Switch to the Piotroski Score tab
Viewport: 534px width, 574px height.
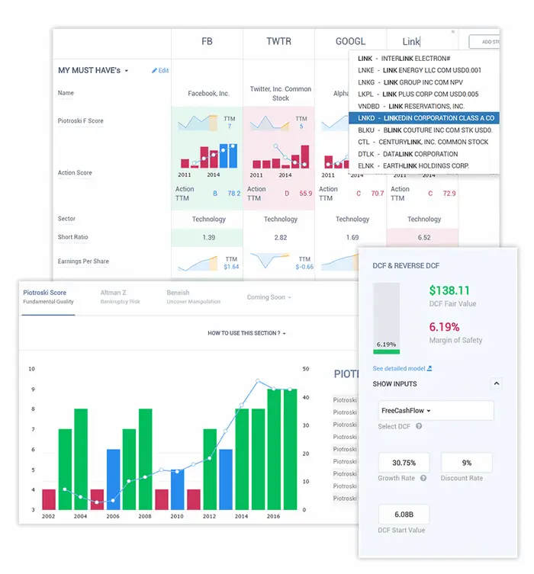click(x=48, y=297)
